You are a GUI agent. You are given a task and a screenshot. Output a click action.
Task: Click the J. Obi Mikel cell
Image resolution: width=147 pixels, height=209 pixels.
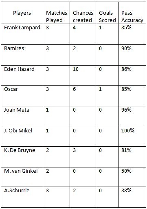pyautogui.click(x=22, y=137)
